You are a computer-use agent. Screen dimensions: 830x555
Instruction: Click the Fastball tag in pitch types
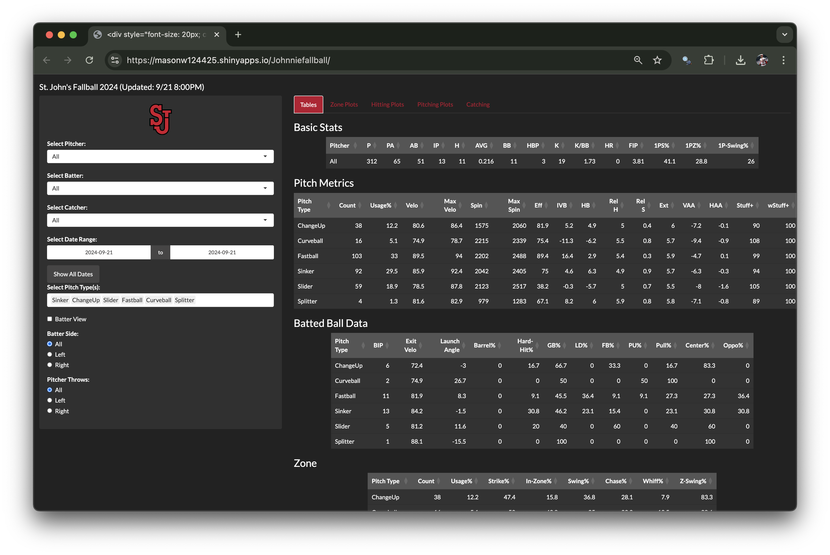(x=132, y=300)
